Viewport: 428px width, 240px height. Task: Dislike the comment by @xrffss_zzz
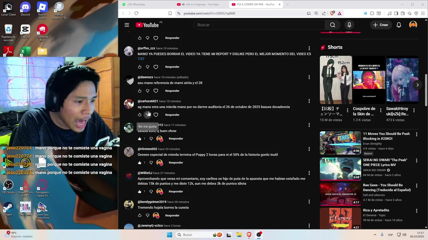147,67
